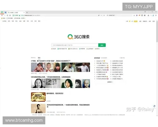
Task: Click the orange extension toolbar icon
Action: 139,15
